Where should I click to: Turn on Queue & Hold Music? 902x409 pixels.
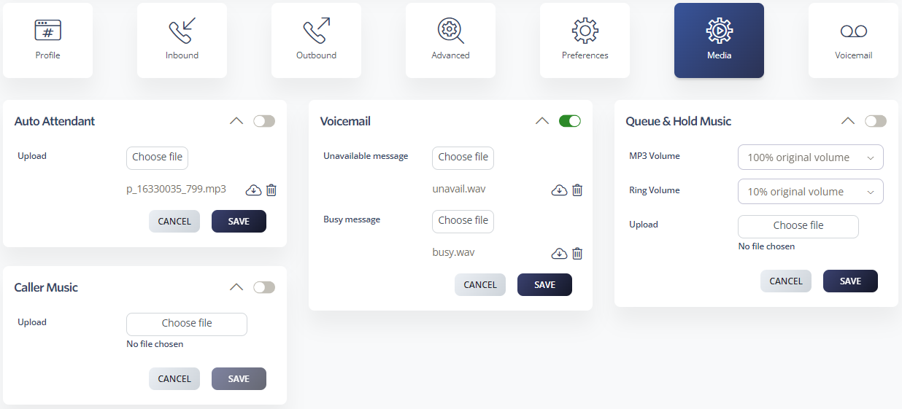pyautogui.click(x=876, y=121)
